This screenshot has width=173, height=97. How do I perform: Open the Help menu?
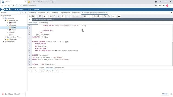coord(37,9)
